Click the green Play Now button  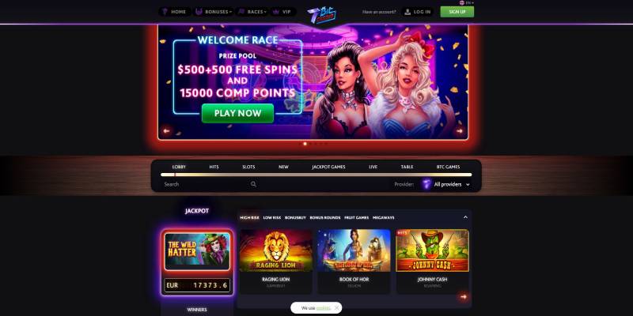coord(238,113)
